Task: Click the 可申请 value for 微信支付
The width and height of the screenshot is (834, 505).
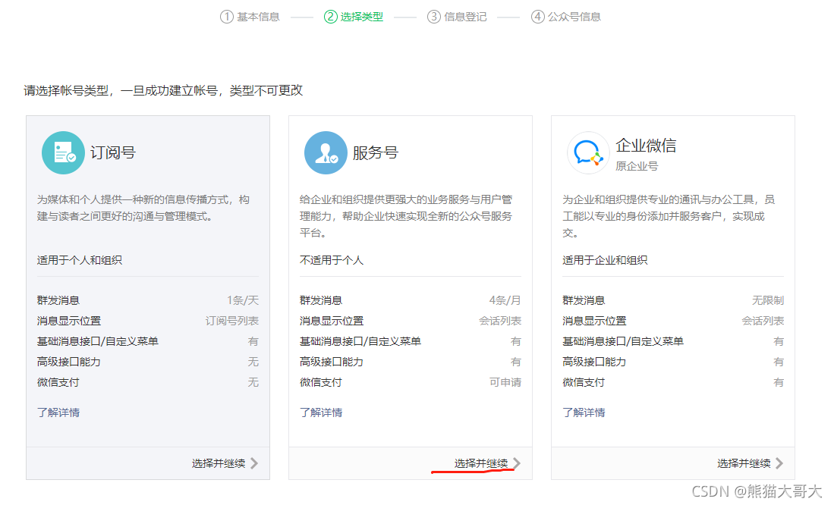Action: coord(505,382)
